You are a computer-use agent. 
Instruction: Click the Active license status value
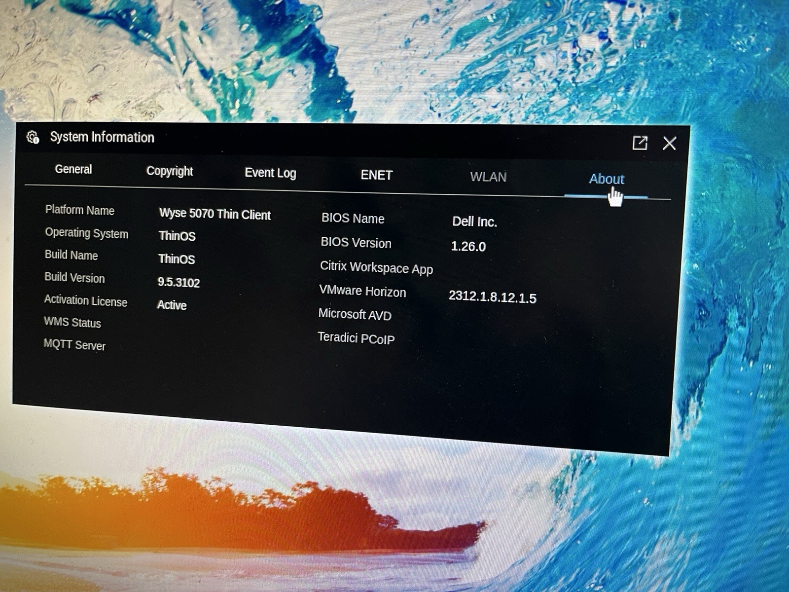coord(172,305)
